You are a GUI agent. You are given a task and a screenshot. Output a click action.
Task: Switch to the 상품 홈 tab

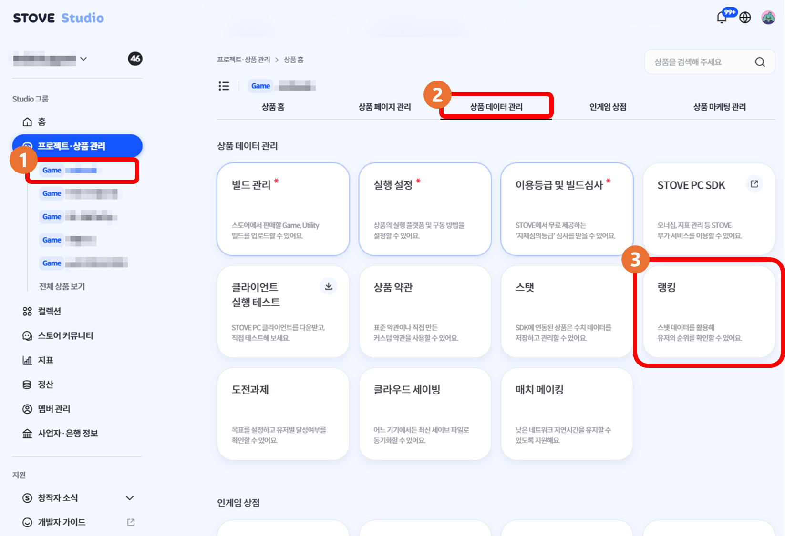pos(273,107)
